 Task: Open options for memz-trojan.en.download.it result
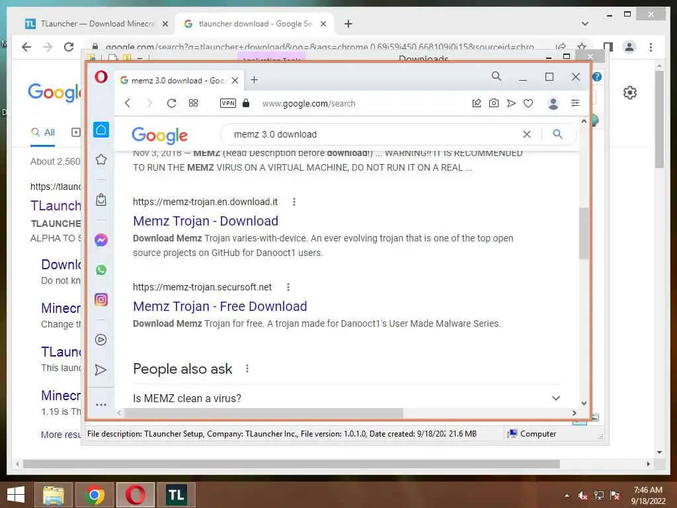pos(294,202)
